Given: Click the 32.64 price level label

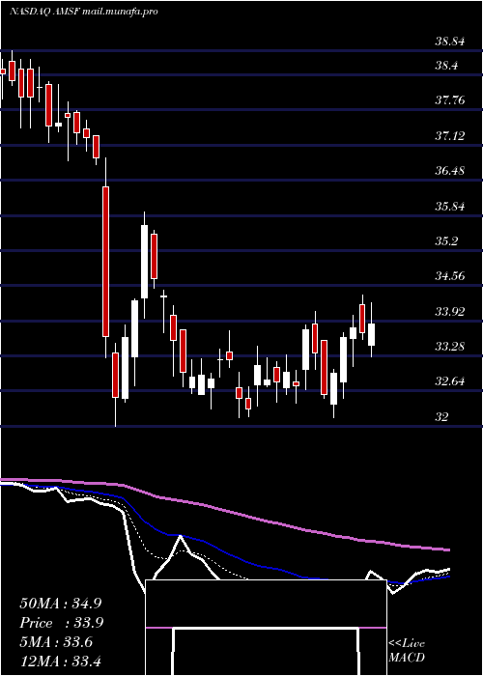Looking at the screenshot, I should (450, 381).
